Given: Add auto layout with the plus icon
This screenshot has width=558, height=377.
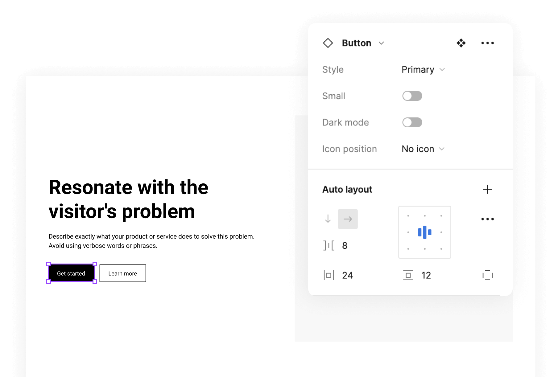Looking at the screenshot, I should pyautogui.click(x=487, y=189).
